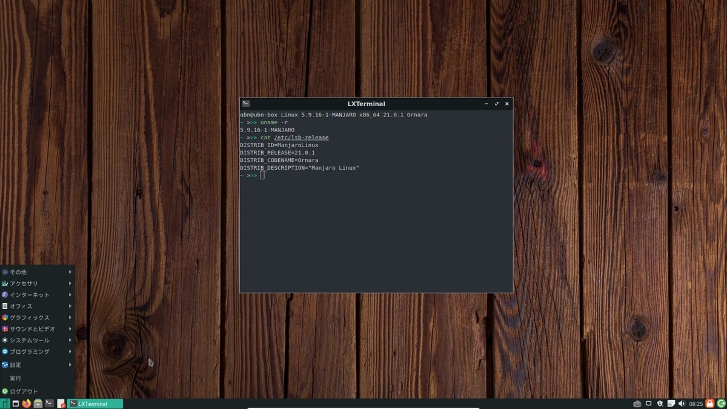This screenshot has width=727, height=409.
Task: Click the 5.9.16-1-MANJARO output line
Action: point(267,130)
